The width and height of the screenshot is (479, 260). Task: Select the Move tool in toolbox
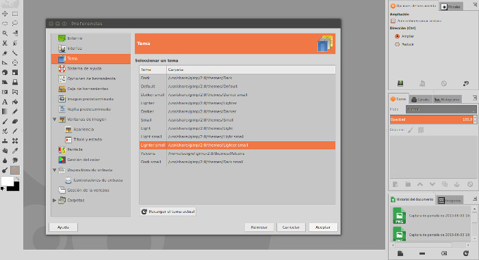tap(5, 14)
